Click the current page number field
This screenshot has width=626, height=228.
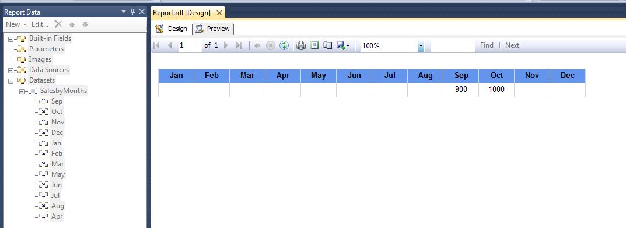pos(189,46)
